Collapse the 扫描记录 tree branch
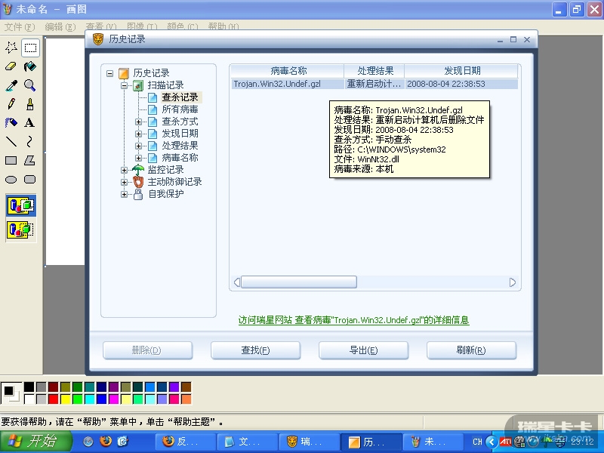The image size is (604, 453). click(x=124, y=85)
